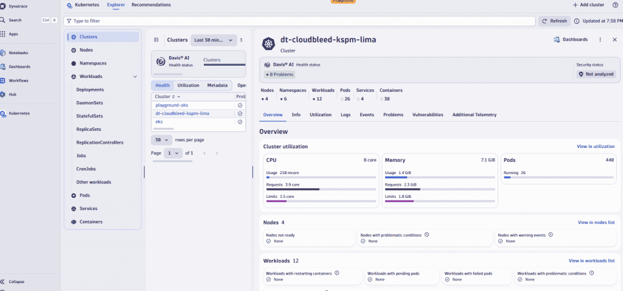The image size is (623, 291).
Task: Open the Problems tab
Action: (394, 114)
